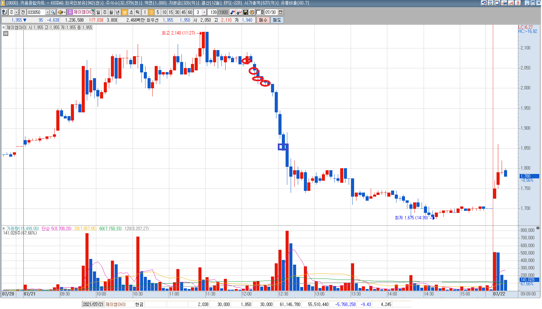
Task: Select the 분 minute chart period
Action: [124, 12]
